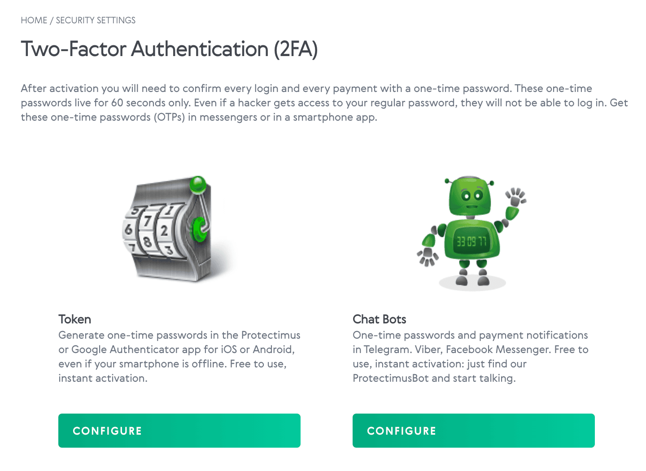Click the green lever knob atop the token machine

click(x=198, y=184)
